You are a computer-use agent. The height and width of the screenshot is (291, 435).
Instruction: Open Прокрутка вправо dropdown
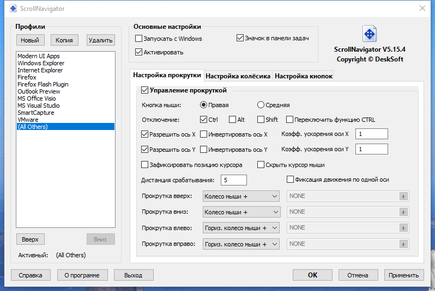pyautogui.click(x=241, y=244)
